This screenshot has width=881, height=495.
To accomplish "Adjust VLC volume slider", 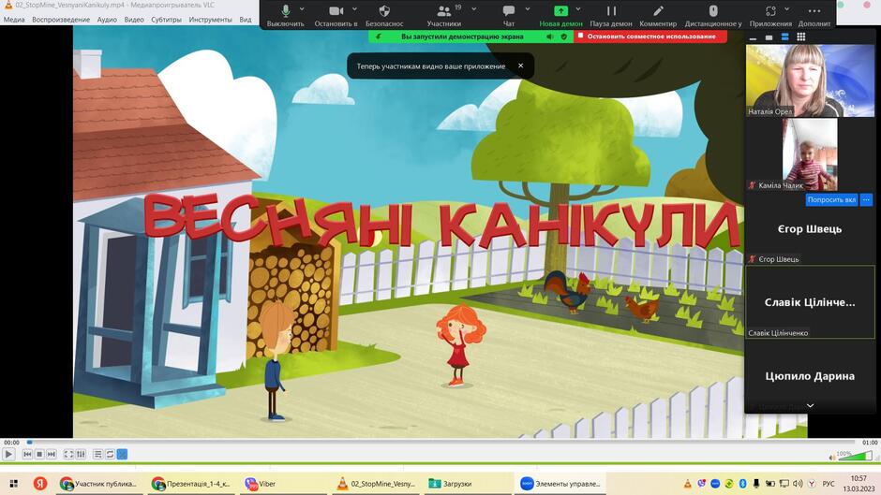I will (x=855, y=456).
